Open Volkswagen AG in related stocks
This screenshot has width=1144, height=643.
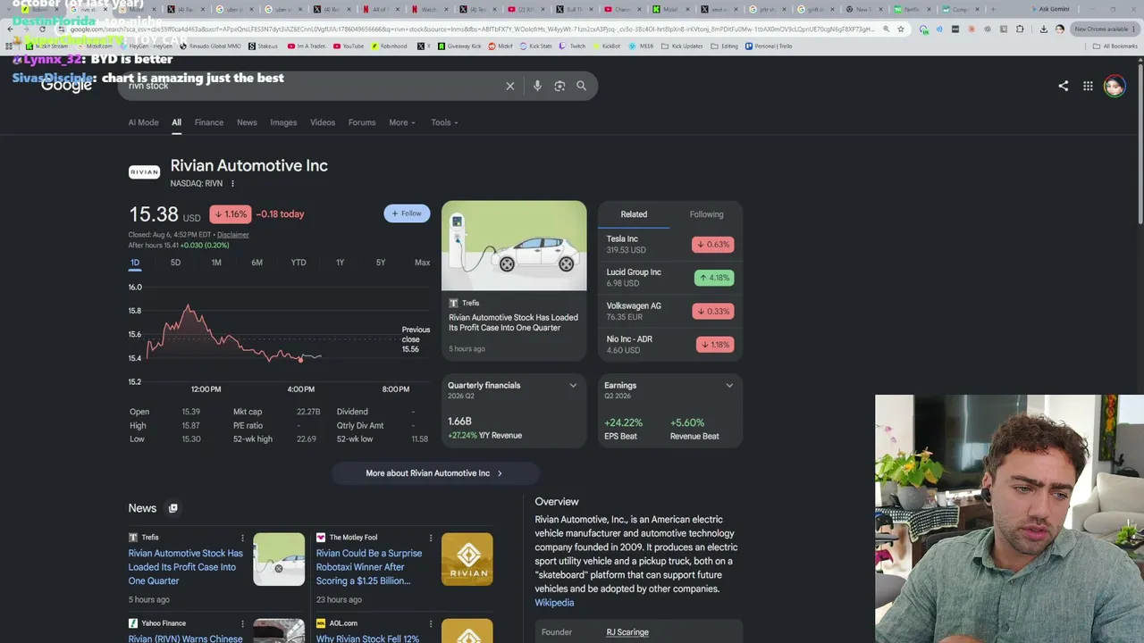(669, 311)
